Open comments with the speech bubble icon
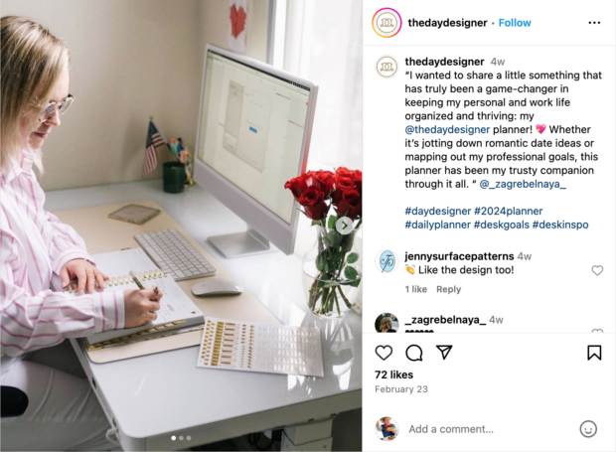Image resolution: width=616 pixels, height=452 pixels. click(x=413, y=353)
